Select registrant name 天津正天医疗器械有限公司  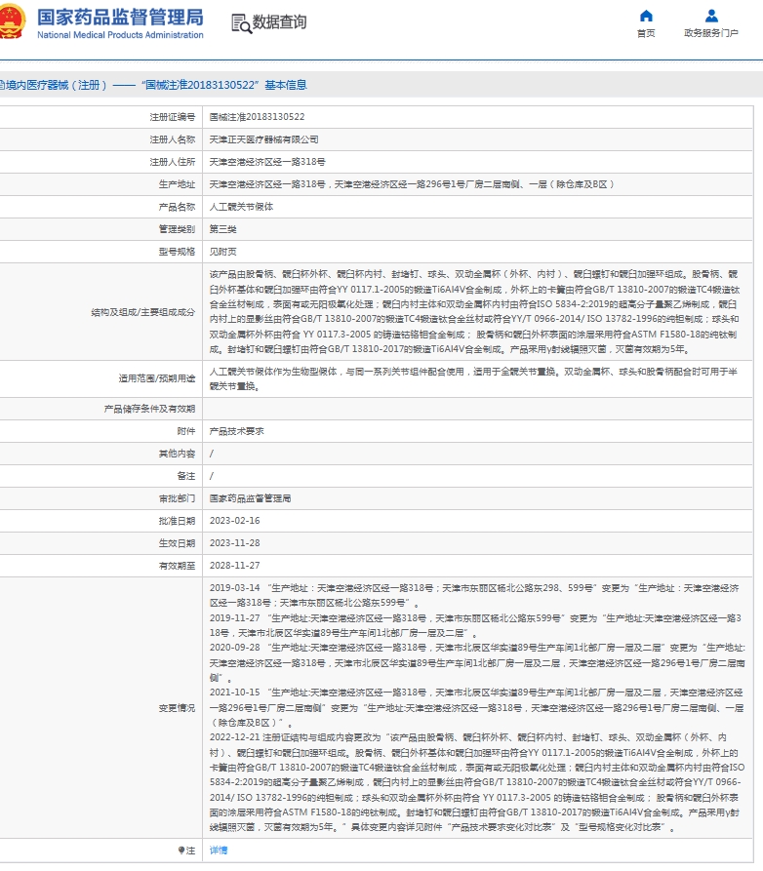(x=264, y=139)
